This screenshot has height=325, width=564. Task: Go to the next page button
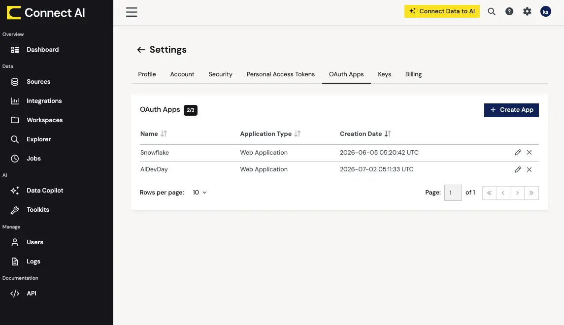517,193
